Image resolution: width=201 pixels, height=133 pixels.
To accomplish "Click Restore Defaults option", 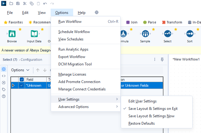I will pos(141,123).
